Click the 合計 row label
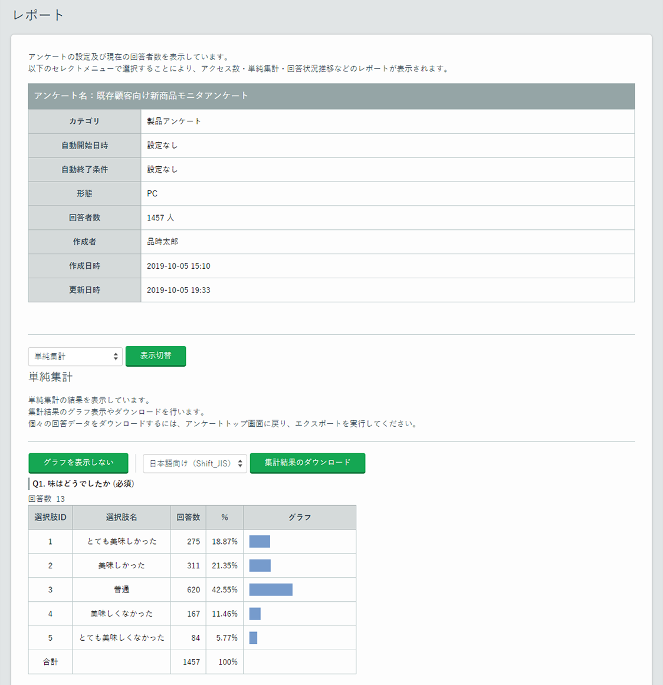The width and height of the screenshot is (663, 685). tap(50, 662)
